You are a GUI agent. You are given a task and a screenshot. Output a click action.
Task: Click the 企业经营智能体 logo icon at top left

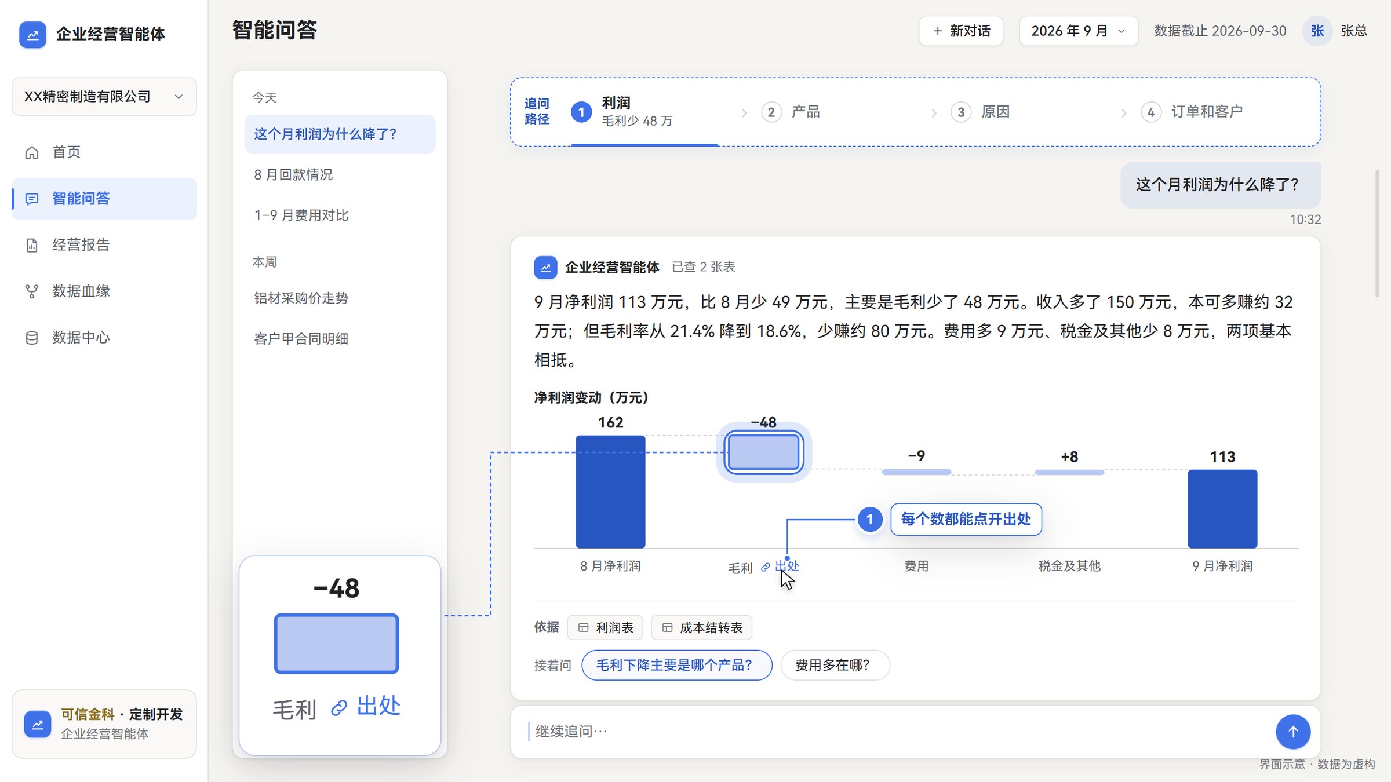[x=32, y=34]
